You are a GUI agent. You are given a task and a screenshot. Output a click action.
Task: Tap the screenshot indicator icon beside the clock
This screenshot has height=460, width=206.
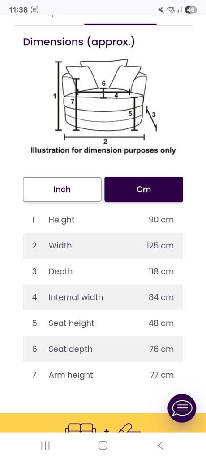[34, 10]
